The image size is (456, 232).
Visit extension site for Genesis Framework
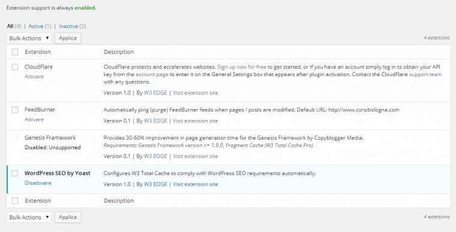[x=196, y=156]
